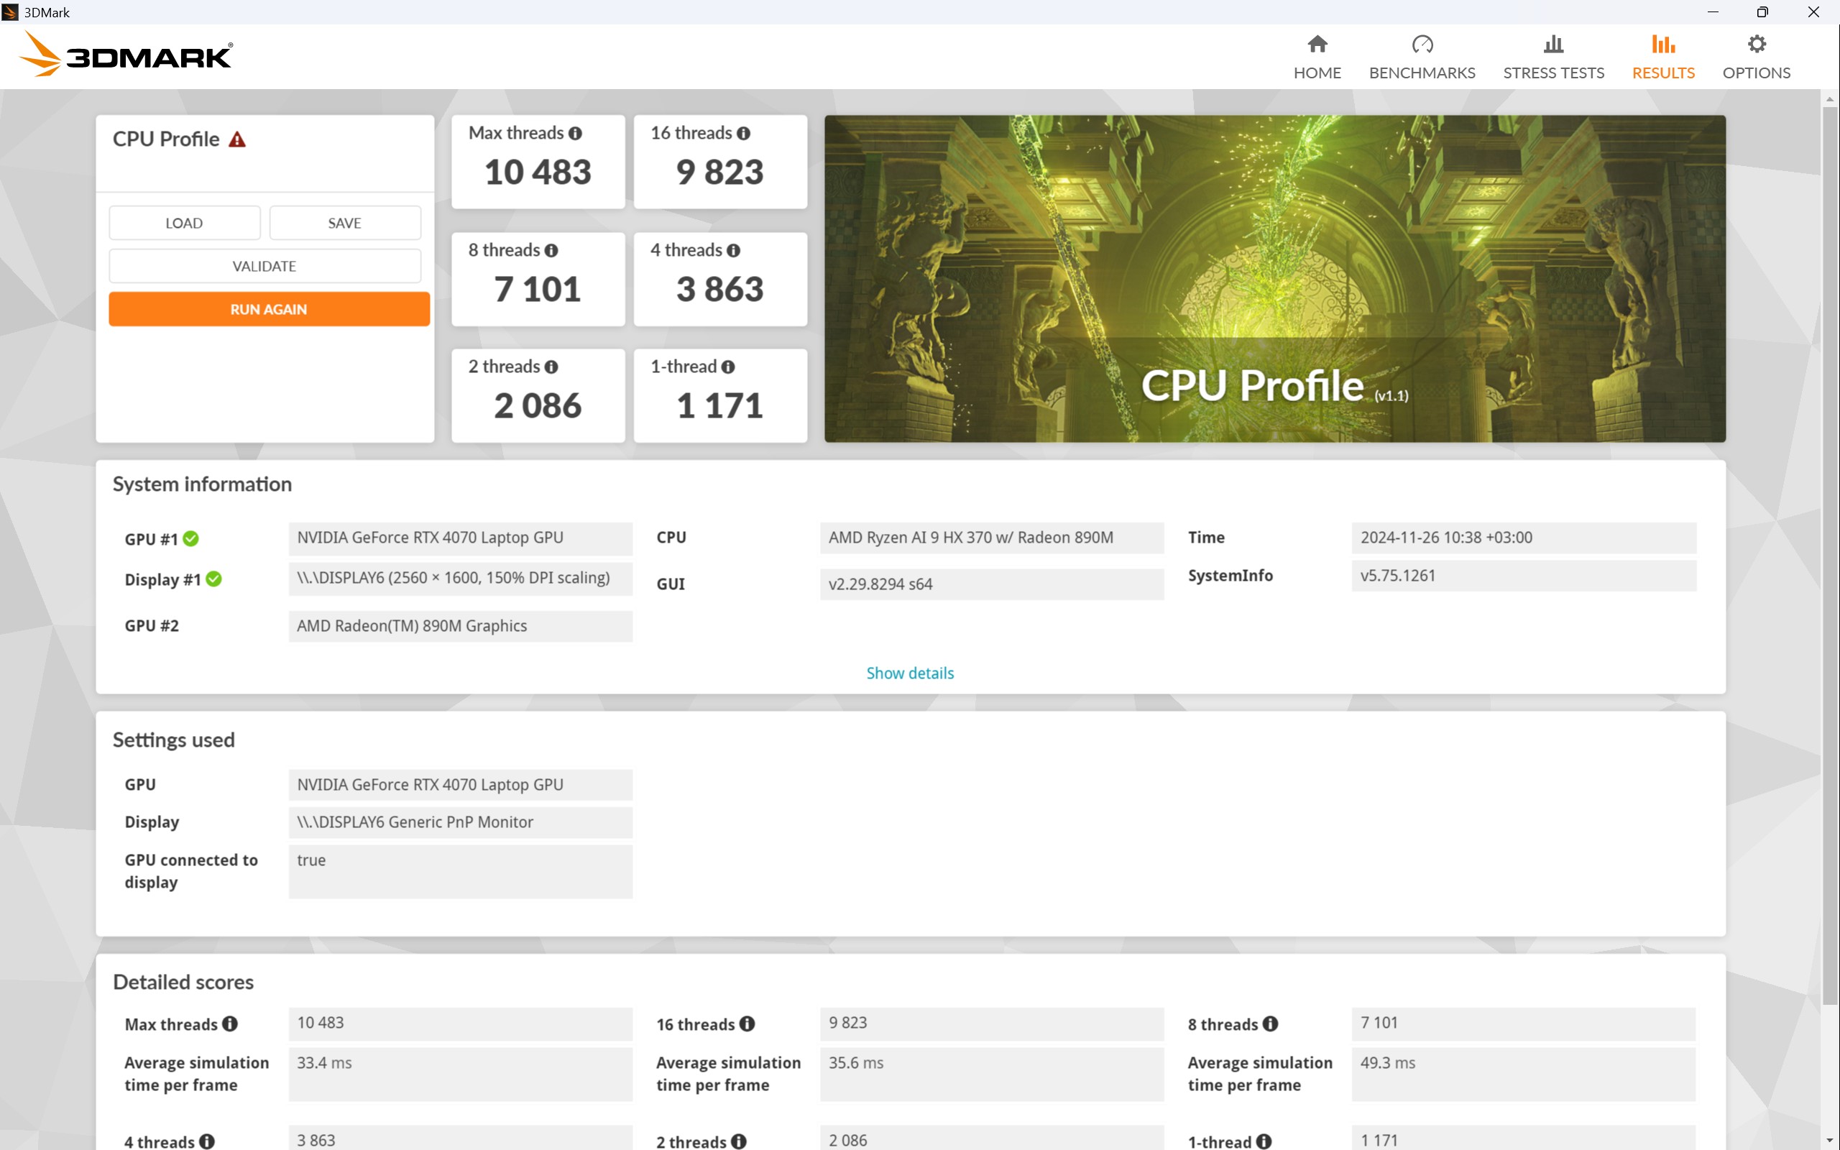This screenshot has width=1840, height=1150.
Task: Open the Home tab
Action: coord(1317,57)
